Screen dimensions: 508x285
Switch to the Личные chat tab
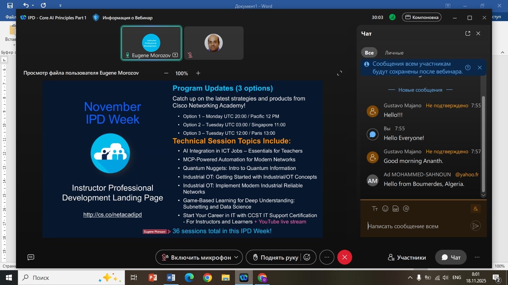394,53
